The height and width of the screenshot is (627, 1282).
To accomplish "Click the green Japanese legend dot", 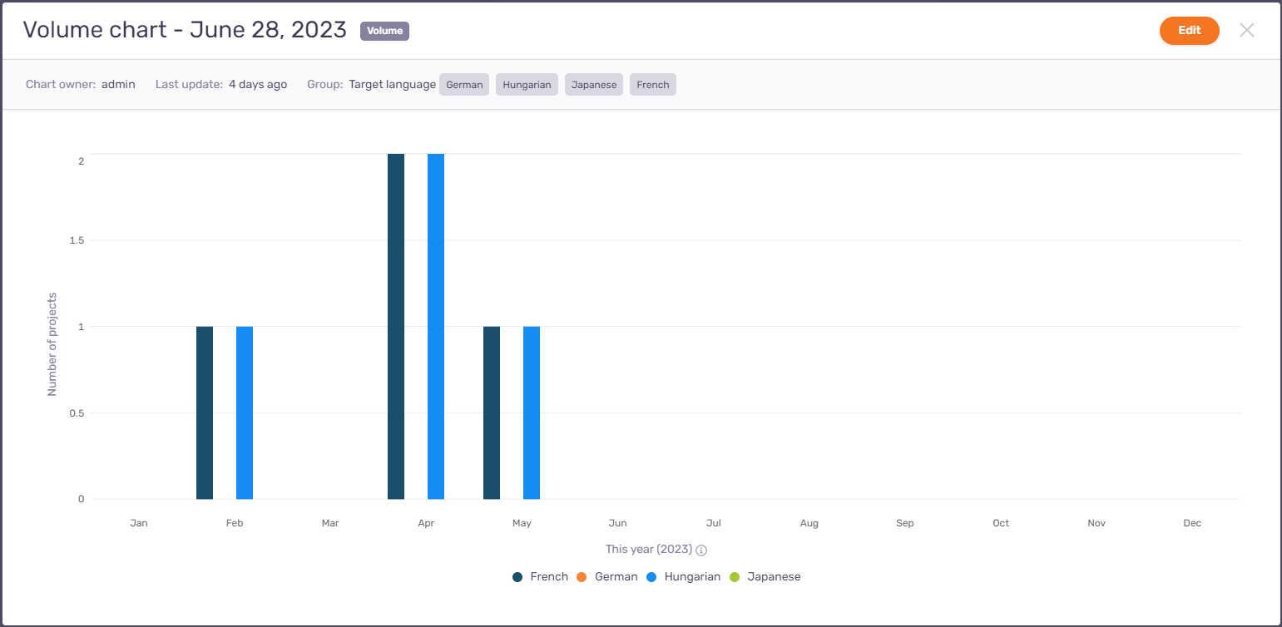I will tap(735, 577).
